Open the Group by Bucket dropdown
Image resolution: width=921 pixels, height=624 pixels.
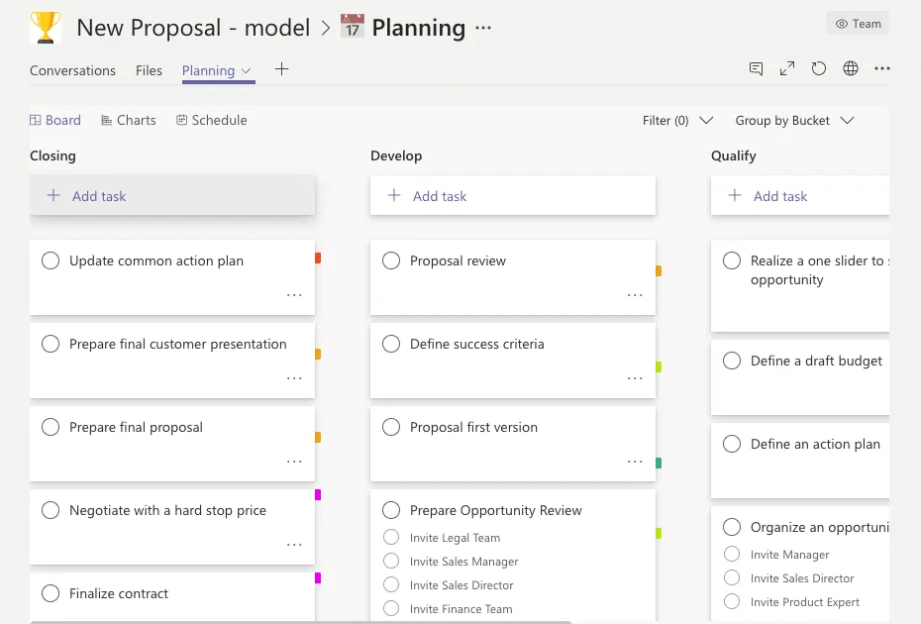794,121
